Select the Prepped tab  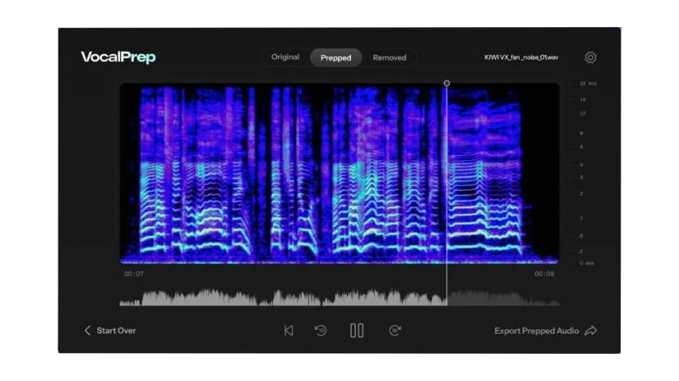tap(336, 57)
